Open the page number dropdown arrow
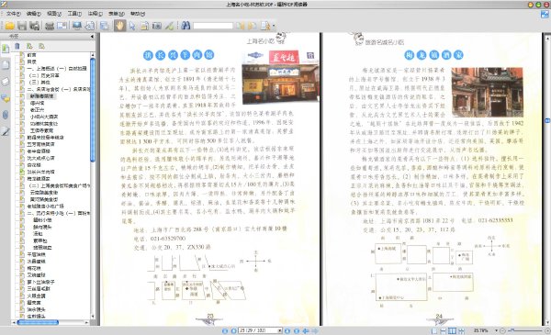The width and height of the screenshot is (551, 335). coord(280,330)
